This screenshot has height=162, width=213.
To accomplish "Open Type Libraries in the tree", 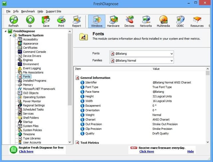I will click(x=32, y=138).
